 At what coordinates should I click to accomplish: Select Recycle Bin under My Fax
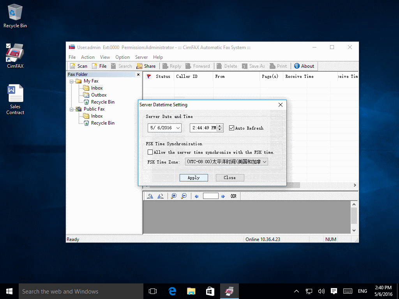[102, 102]
